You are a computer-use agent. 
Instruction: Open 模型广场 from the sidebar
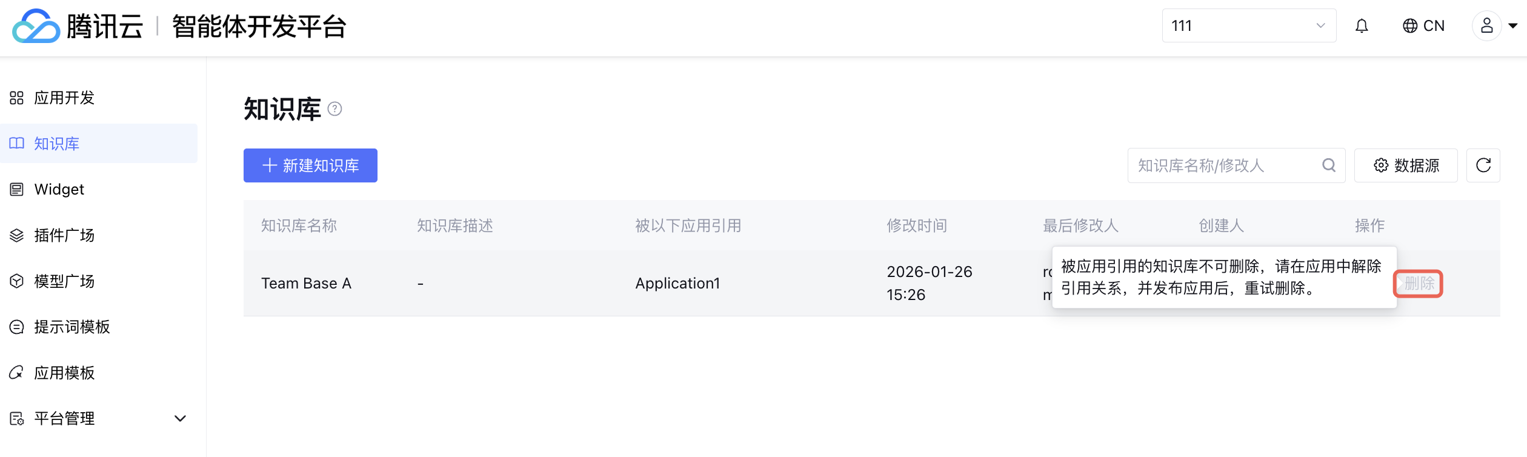pyautogui.click(x=64, y=281)
